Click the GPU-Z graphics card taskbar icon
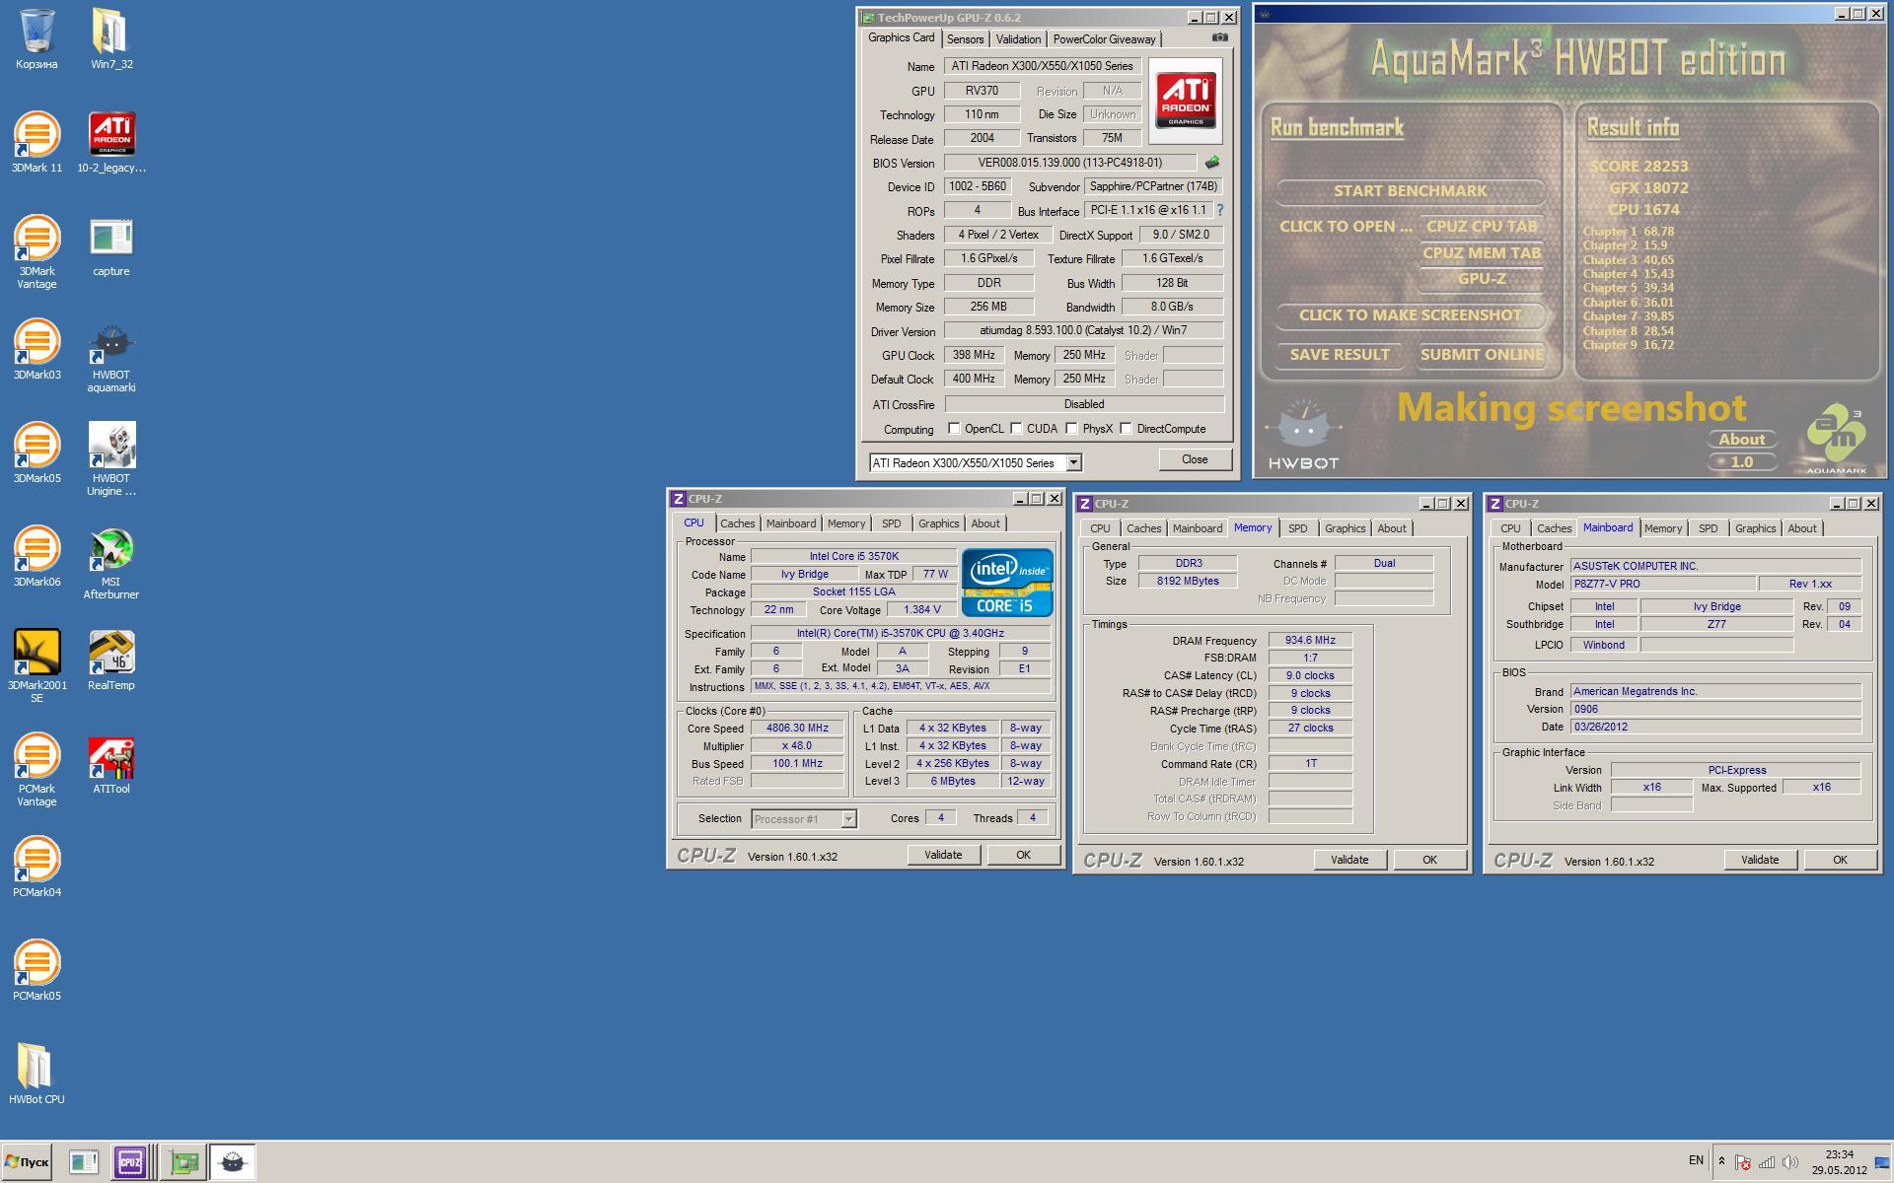Image resolution: width=1894 pixels, height=1183 pixels. click(183, 1162)
